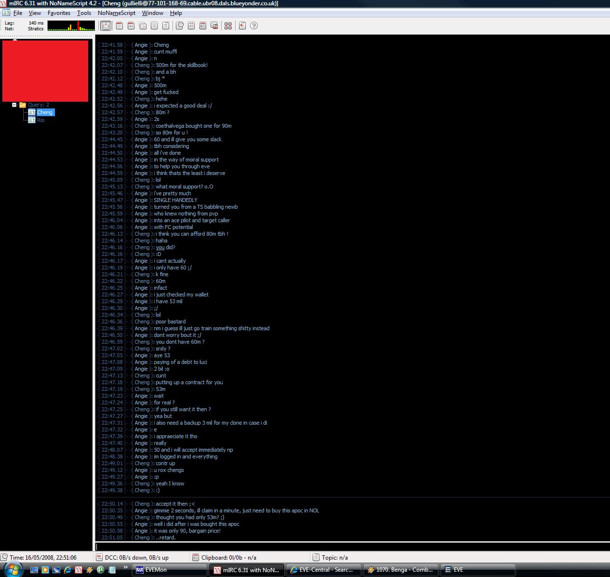Viewport: 610px width, 577px height.
Task: Click the DCC status bar icon
Action: [x=100, y=557]
